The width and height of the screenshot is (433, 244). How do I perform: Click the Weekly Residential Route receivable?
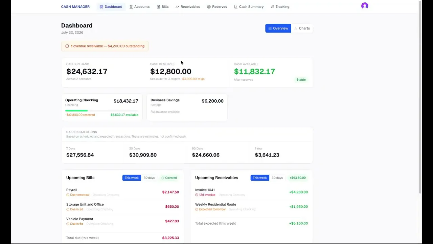point(251,207)
